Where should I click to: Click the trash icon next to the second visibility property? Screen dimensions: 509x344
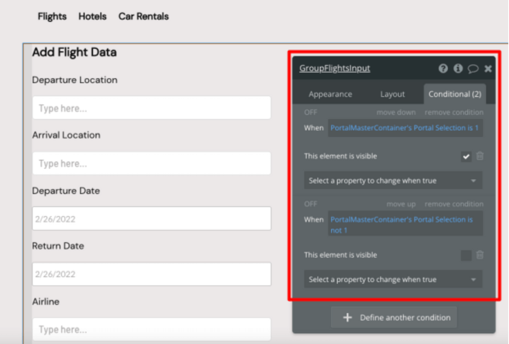tap(480, 255)
